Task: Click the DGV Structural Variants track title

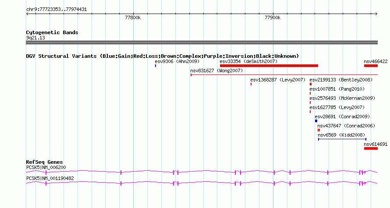Action: pyautogui.click(x=163, y=56)
